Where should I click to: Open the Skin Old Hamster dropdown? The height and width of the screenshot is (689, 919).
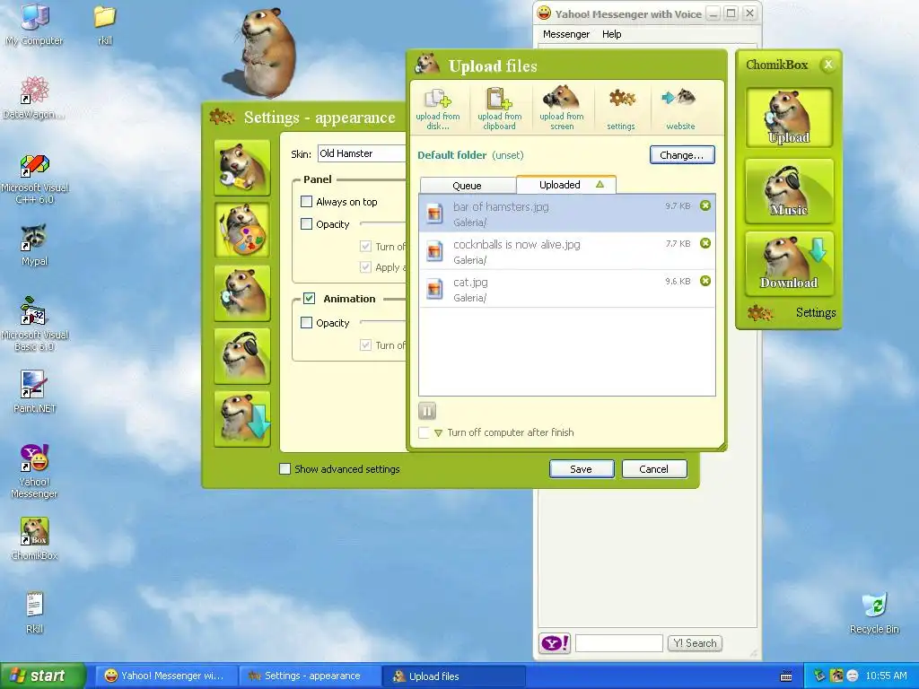pyautogui.click(x=362, y=153)
